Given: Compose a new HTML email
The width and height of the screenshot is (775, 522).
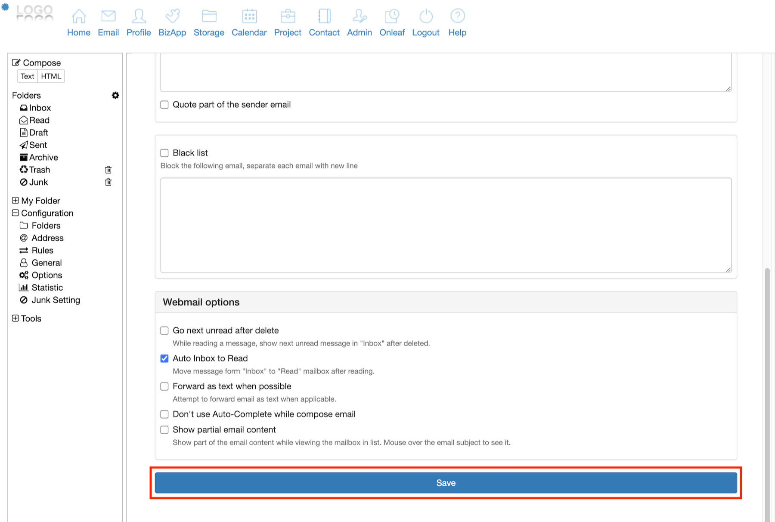Looking at the screenshot, I should coord(51,76).
